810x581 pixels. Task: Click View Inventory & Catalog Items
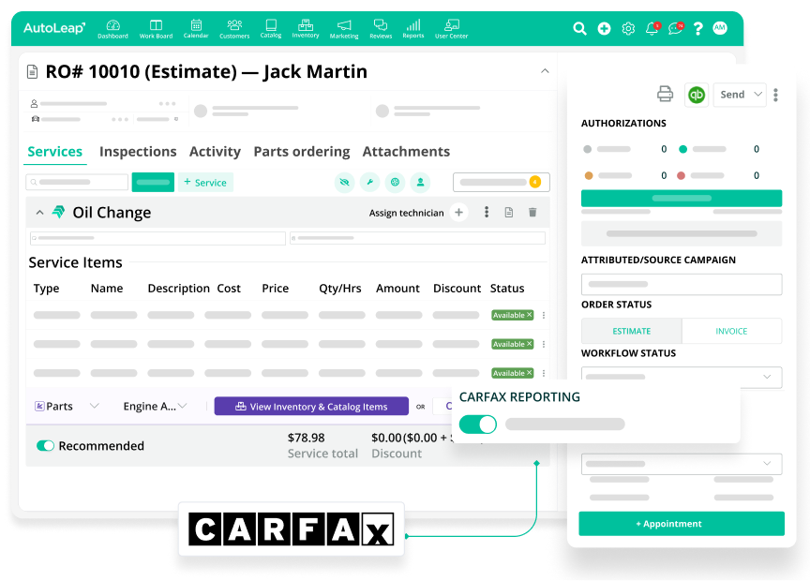click(311, 407)
